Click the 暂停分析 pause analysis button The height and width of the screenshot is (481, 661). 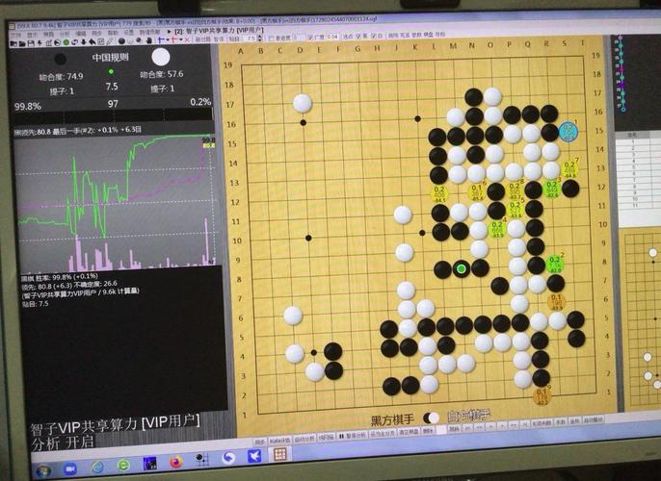pos(352,436)
